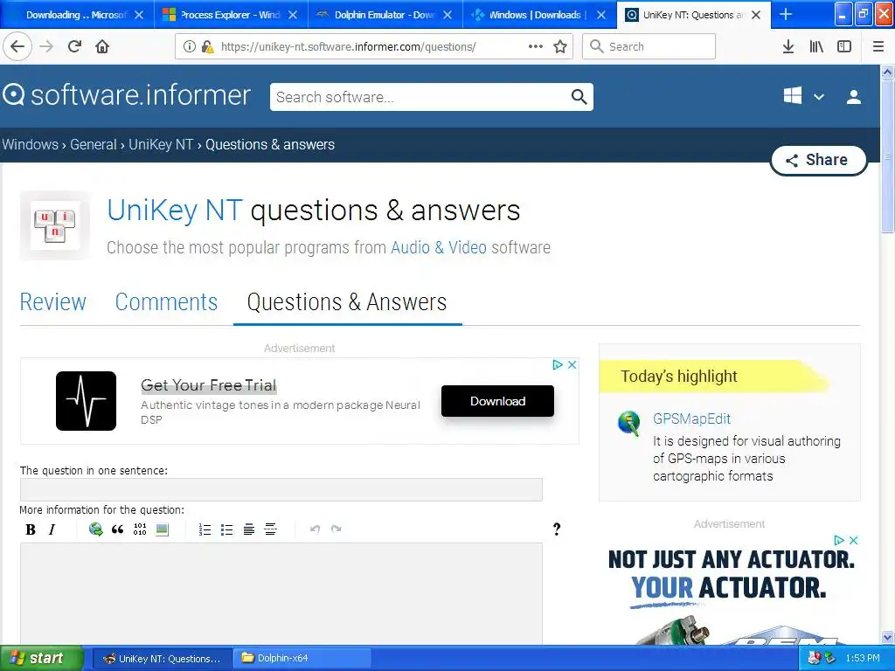This screenshot has height=671, width=895.
Task: Apply bold formatting in the editor
Action: (x=31, y=529)
